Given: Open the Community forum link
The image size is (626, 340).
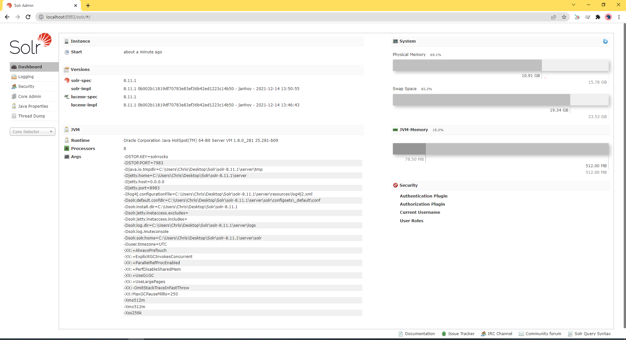Looking at the screenshot, I should (540, 334).
